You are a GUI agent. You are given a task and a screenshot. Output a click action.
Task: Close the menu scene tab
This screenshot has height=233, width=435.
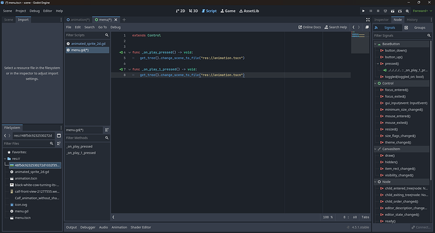pos(116,20)
